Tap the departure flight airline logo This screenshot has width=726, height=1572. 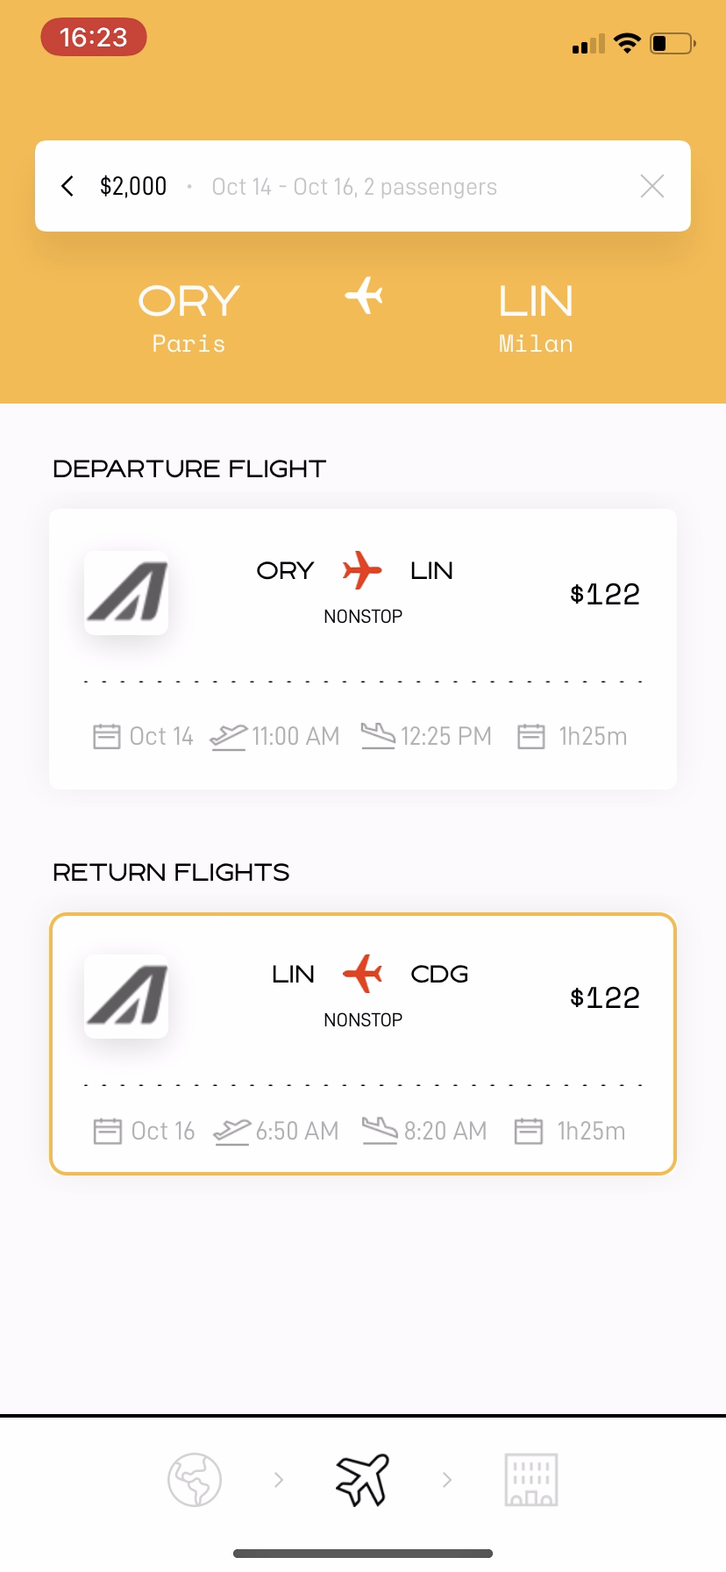click(126, 593)
